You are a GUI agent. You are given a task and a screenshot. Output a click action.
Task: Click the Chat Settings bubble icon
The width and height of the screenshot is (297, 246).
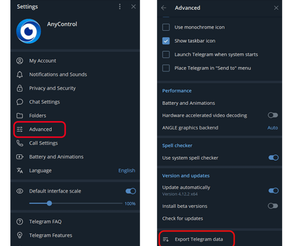pyautogui.click(x=20, y=102)
